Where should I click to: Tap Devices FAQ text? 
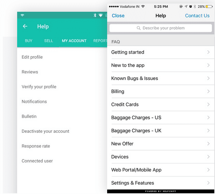(120, 157)
